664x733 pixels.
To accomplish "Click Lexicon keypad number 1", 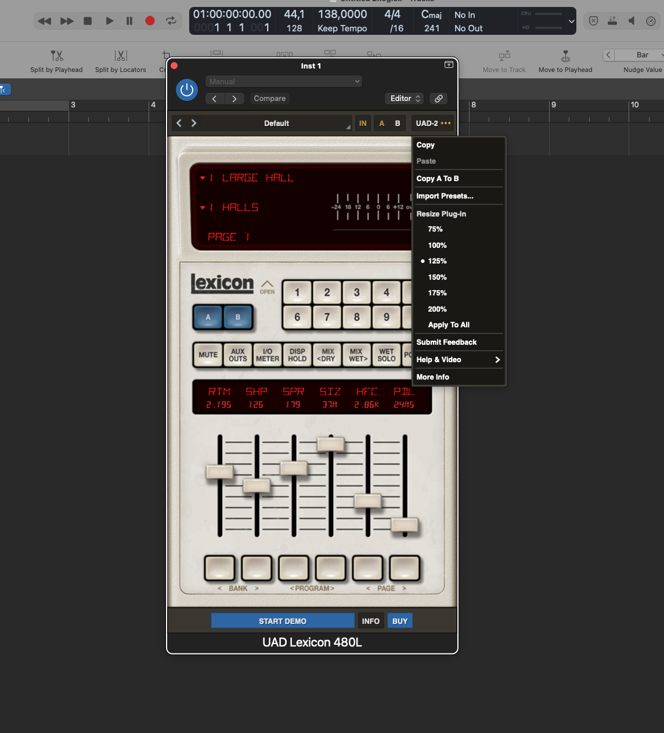I will click(x=297, y=293).
